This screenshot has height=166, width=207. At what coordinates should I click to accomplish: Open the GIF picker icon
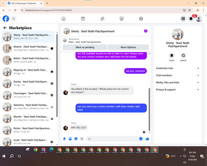click(82, 139)
